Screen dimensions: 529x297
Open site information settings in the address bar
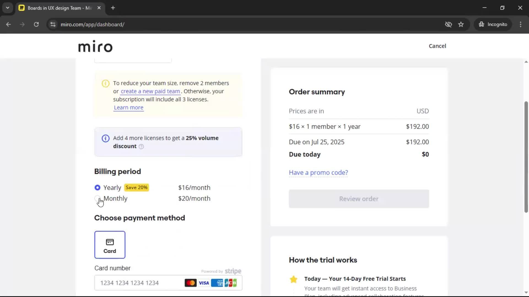[53, 24]
